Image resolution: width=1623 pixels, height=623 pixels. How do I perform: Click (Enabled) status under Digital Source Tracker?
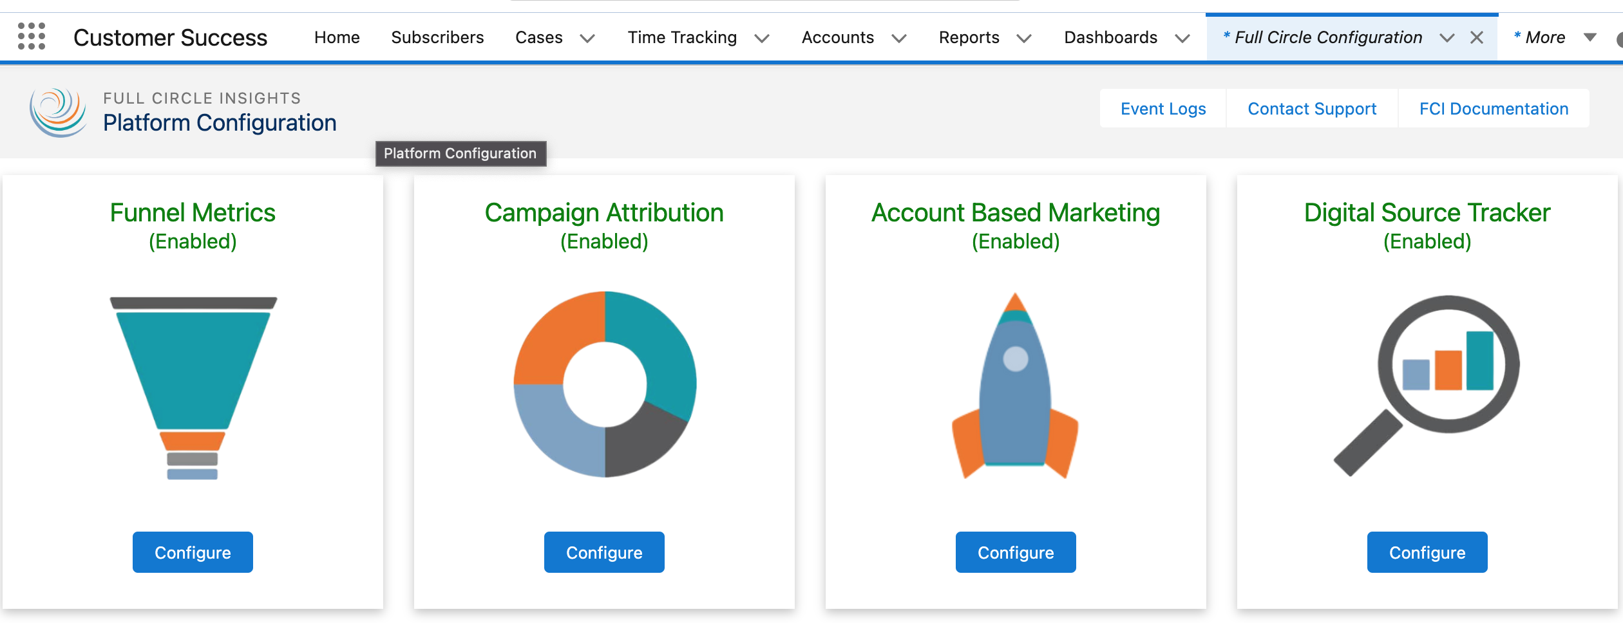[x=1427, y=241]
